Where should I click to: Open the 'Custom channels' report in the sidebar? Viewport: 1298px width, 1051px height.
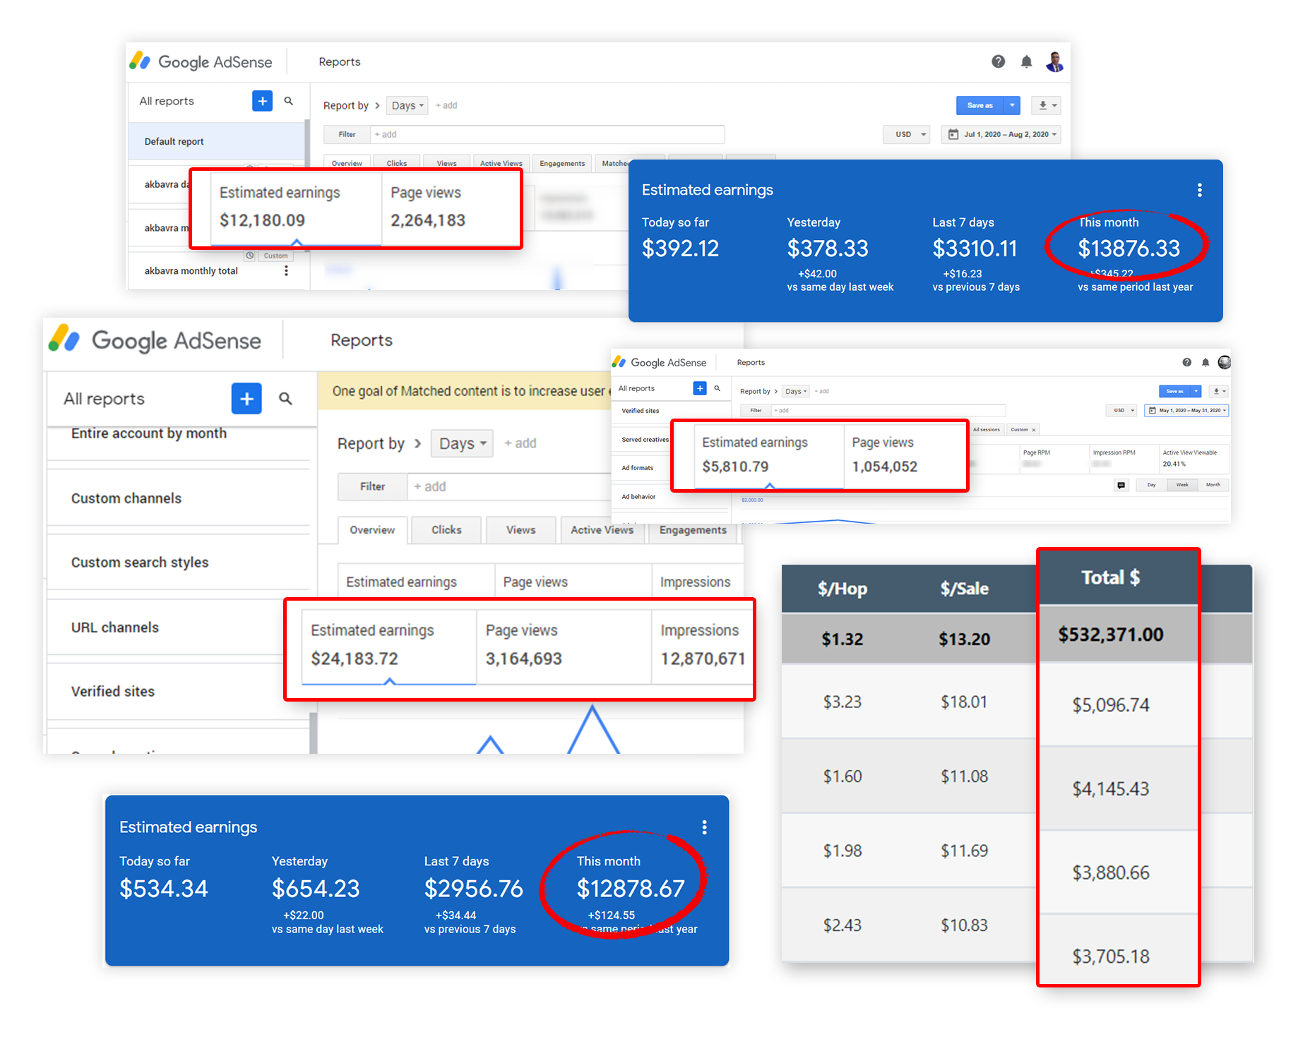[x=126, y=498]
